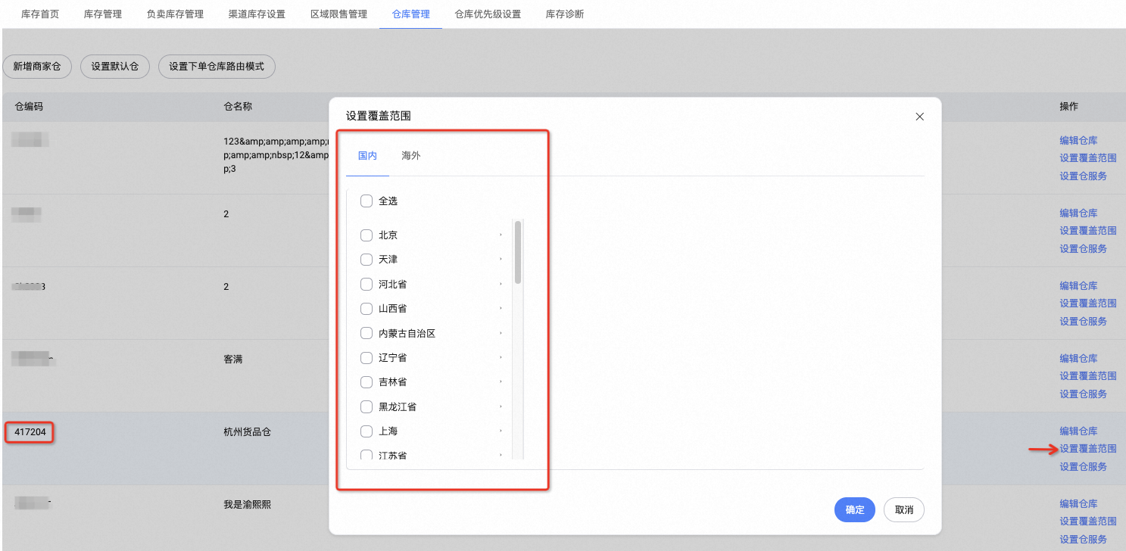Click 设置覆盖范围 in the 客满 row

(1088, 376)
